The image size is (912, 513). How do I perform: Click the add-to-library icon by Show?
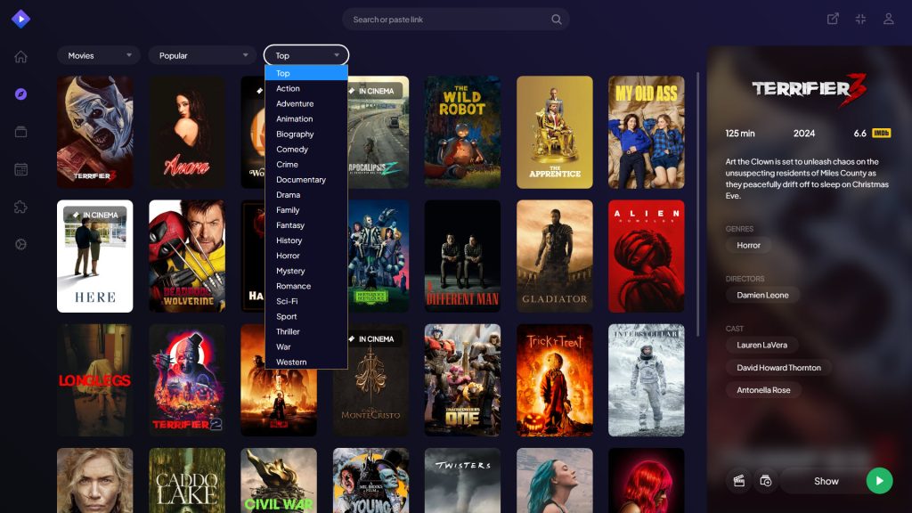pyautogui.click(x=765, y=481)
